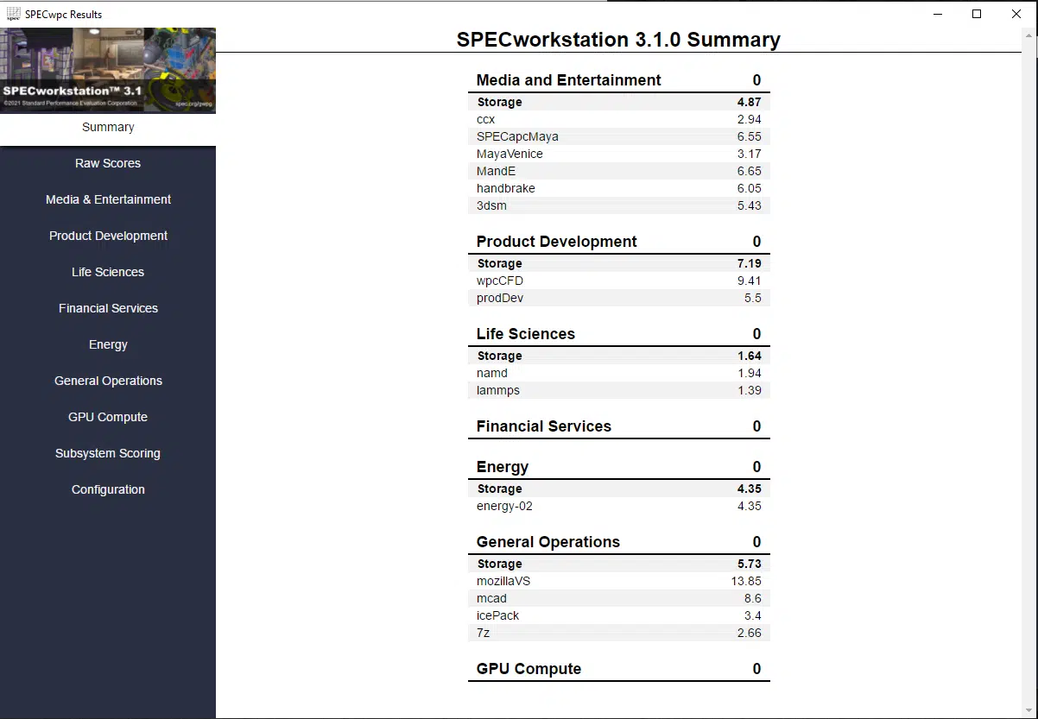Click the Life Sciences summary heading

[x=525, y=334]
